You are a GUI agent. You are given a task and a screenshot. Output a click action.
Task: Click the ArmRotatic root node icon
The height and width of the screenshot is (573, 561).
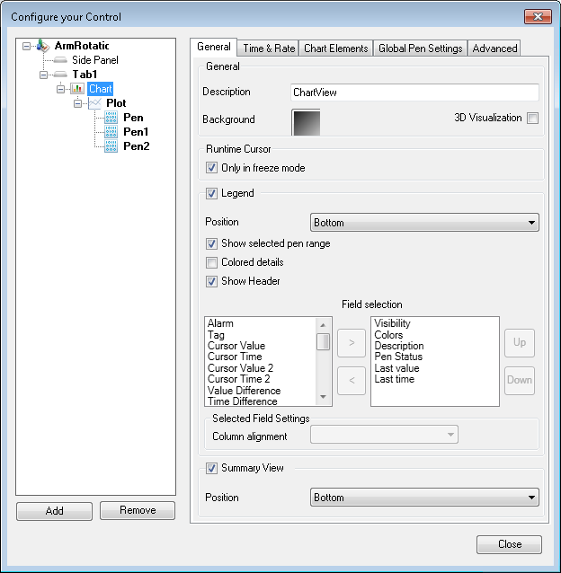[x=43, y=46]
